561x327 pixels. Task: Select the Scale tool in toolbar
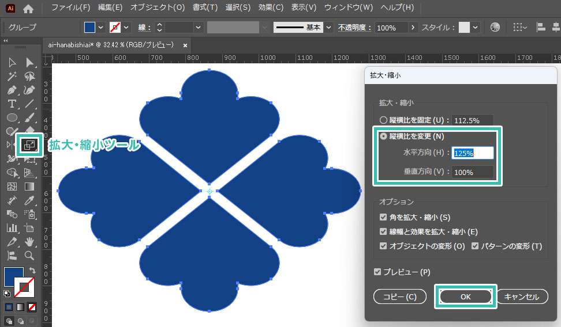tap(28, 145)
